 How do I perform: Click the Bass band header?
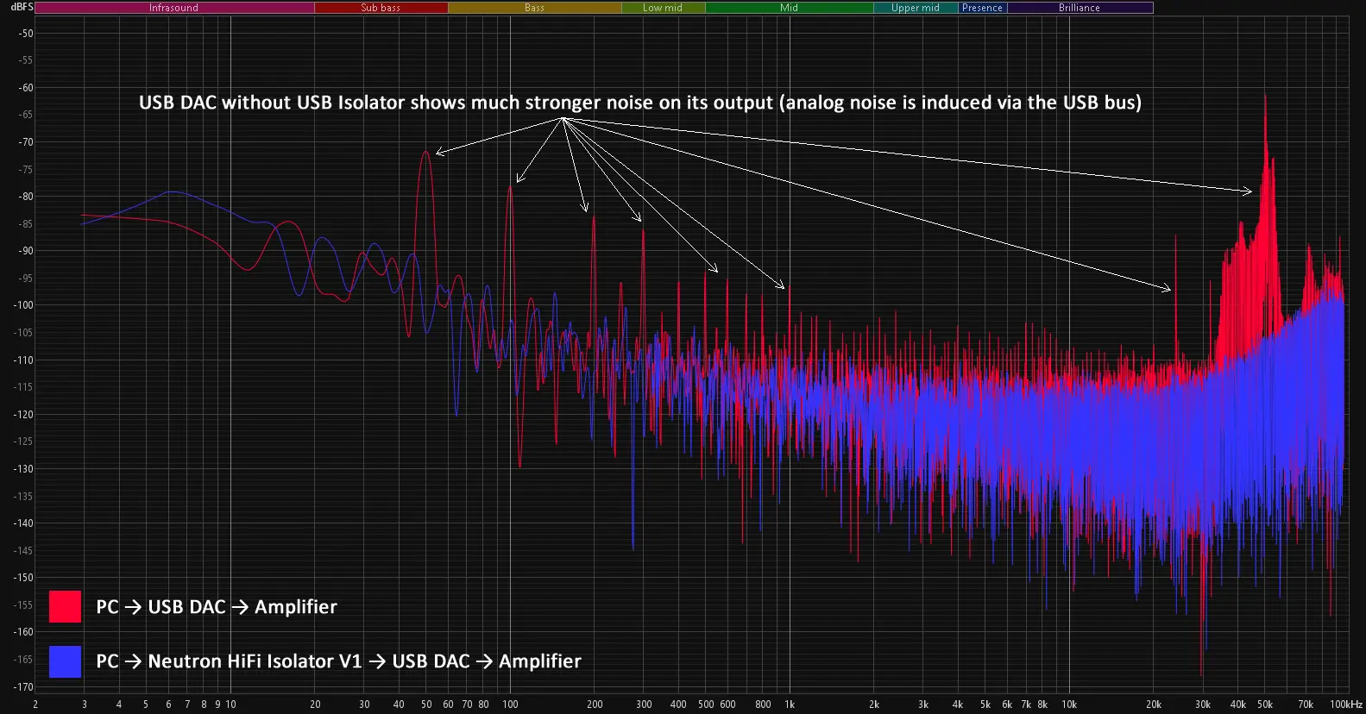534,8
